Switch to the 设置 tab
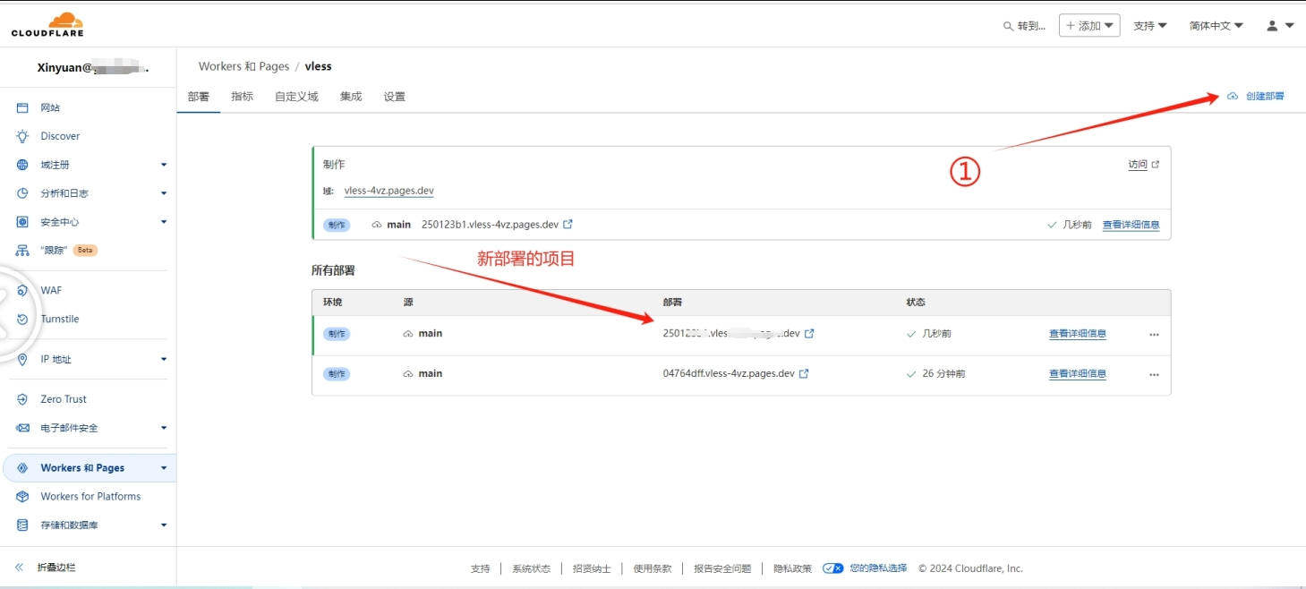 (394, 97)
